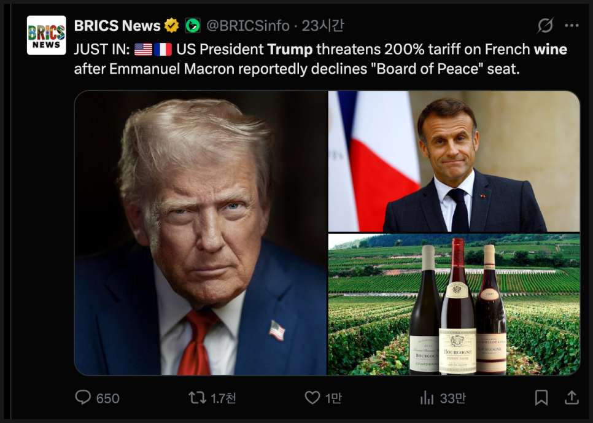Click the green affiliate badge icon
The height and width of the screenshot is (423, 593).
coord(193,26)
